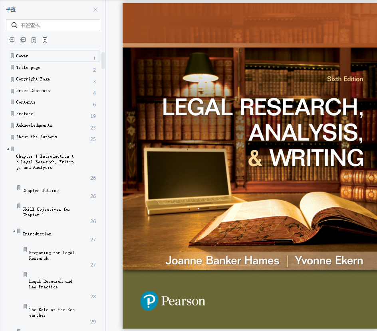
Task: Collapse the Chapter 1 bookmark tree
Action: pos(8,149)
